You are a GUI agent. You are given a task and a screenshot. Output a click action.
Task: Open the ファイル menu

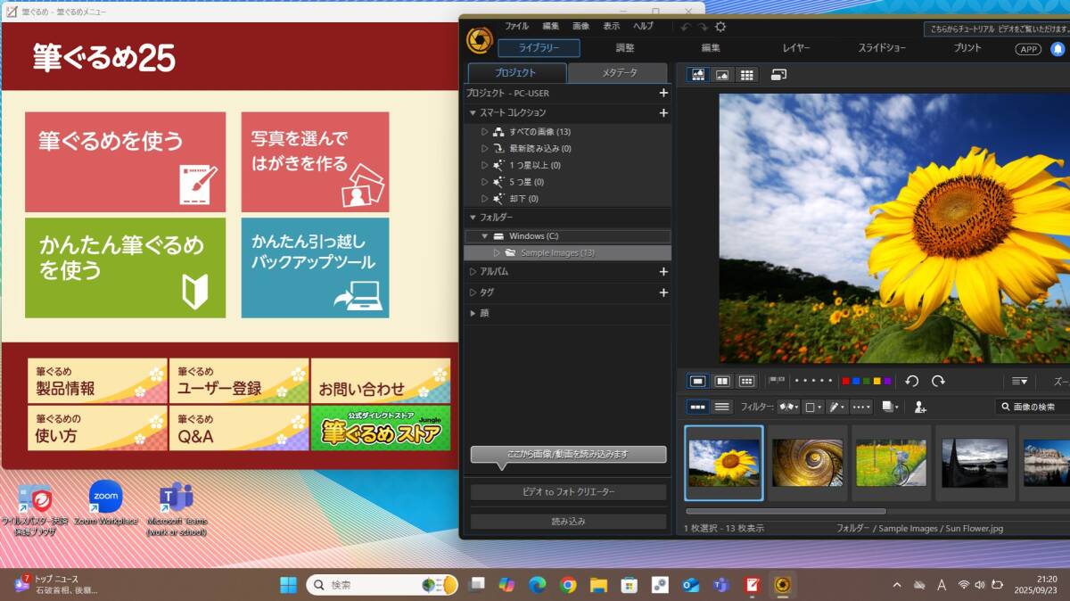tap(516, 27)
